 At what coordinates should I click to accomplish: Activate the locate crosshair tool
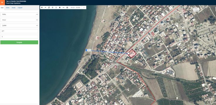[x=53, y=8]
